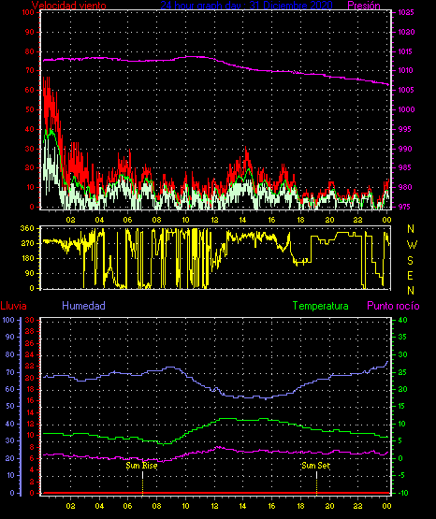The image size is (436, 519).
Task: Select the 14 value on the red rain axis
Action: click(x=30, y=412)
